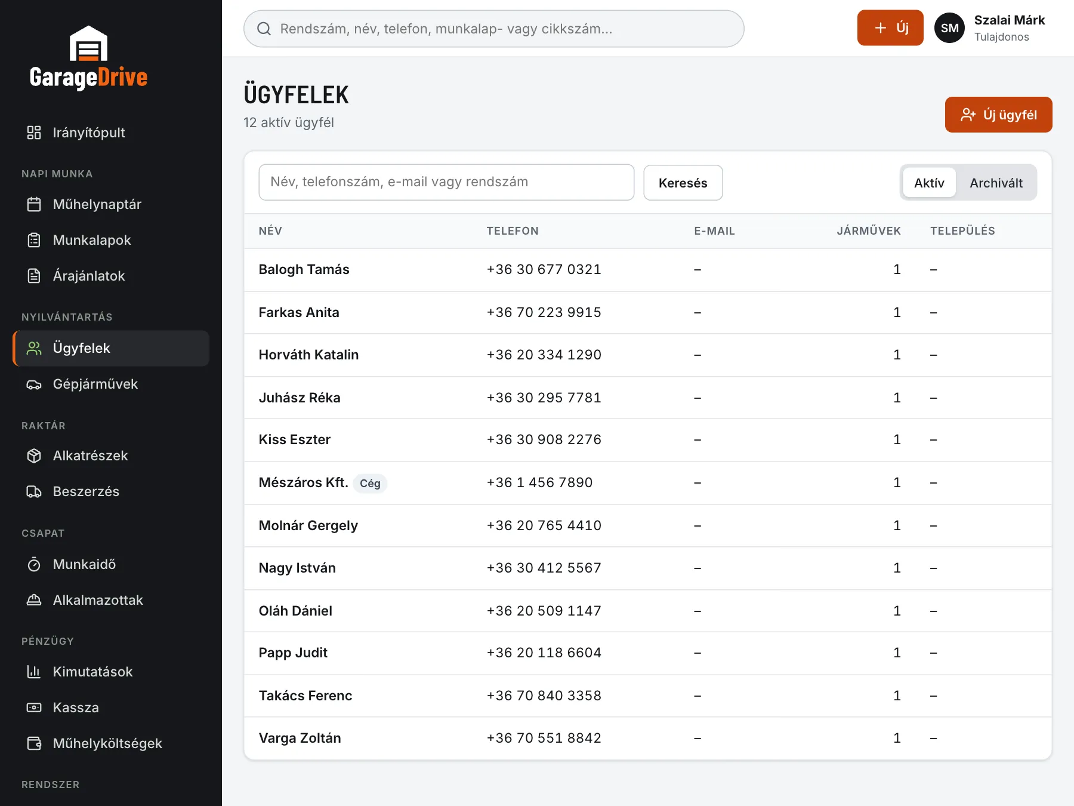Viewport: 1074px width, 806px height.
Task: Click phone +36 20 509 1147
Action: 544,611
